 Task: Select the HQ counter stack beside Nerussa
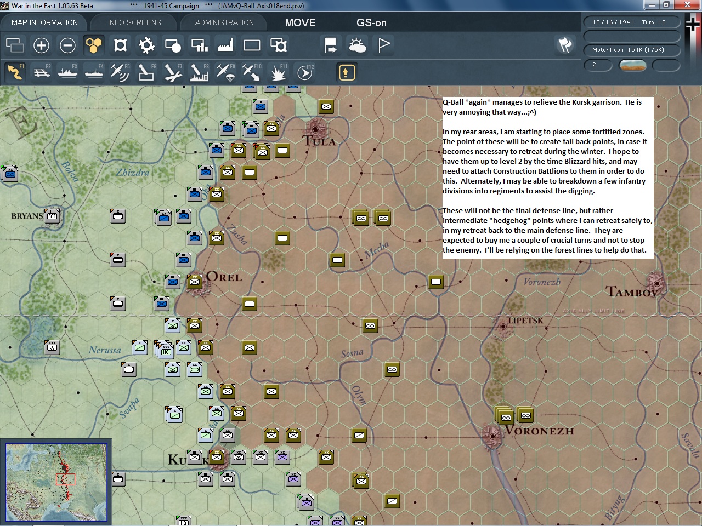click(x=164, y=349)
